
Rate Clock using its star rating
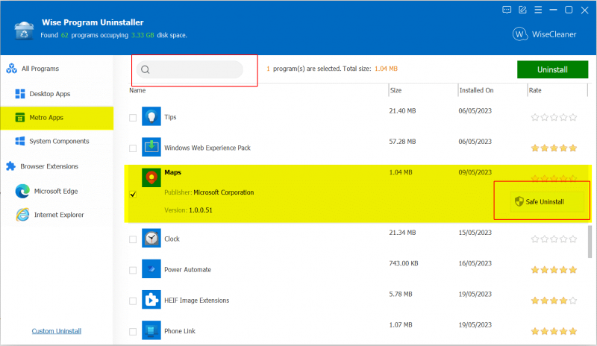tap(554, 239)
